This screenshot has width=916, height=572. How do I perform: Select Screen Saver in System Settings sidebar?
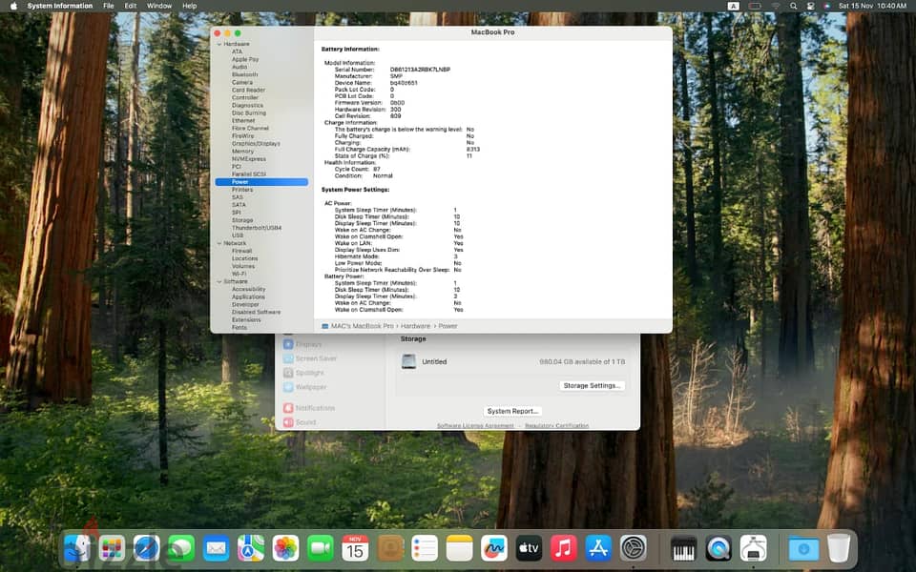click(310, 358)
